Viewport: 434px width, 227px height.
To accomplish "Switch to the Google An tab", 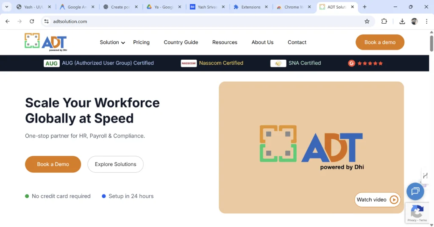I will tap(77, 7).
